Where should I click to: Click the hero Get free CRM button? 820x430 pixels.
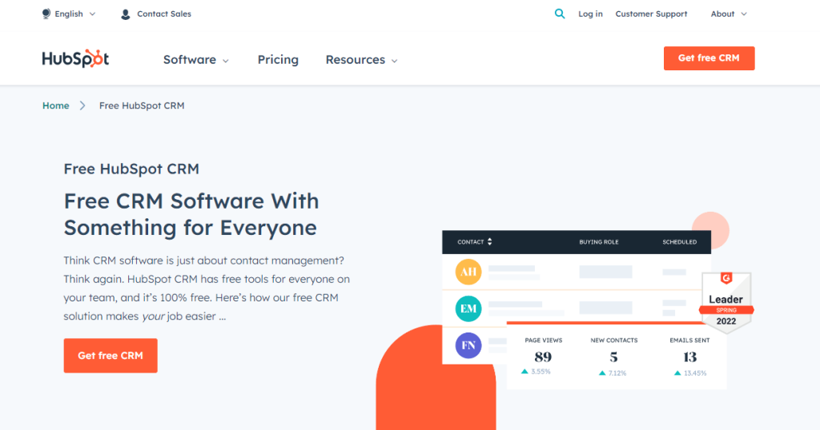point(111,356)
